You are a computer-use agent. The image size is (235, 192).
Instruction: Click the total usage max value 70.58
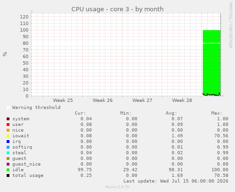pos(221,175)
